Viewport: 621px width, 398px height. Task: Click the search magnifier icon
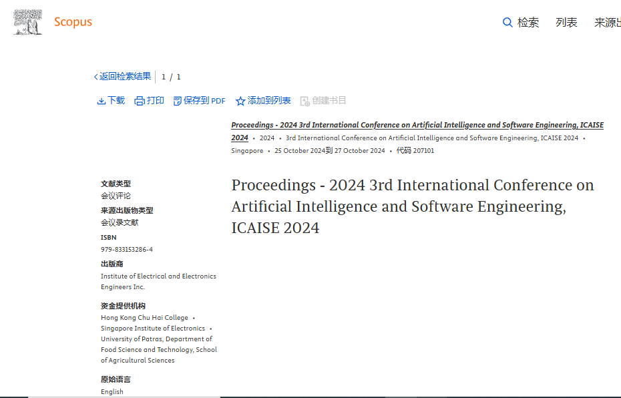click(x=507, y=22)
